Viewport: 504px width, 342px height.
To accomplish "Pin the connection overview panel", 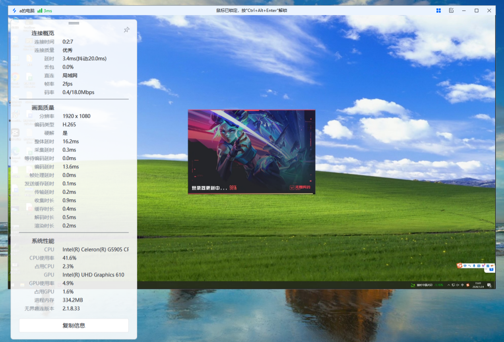I will 126,30.
